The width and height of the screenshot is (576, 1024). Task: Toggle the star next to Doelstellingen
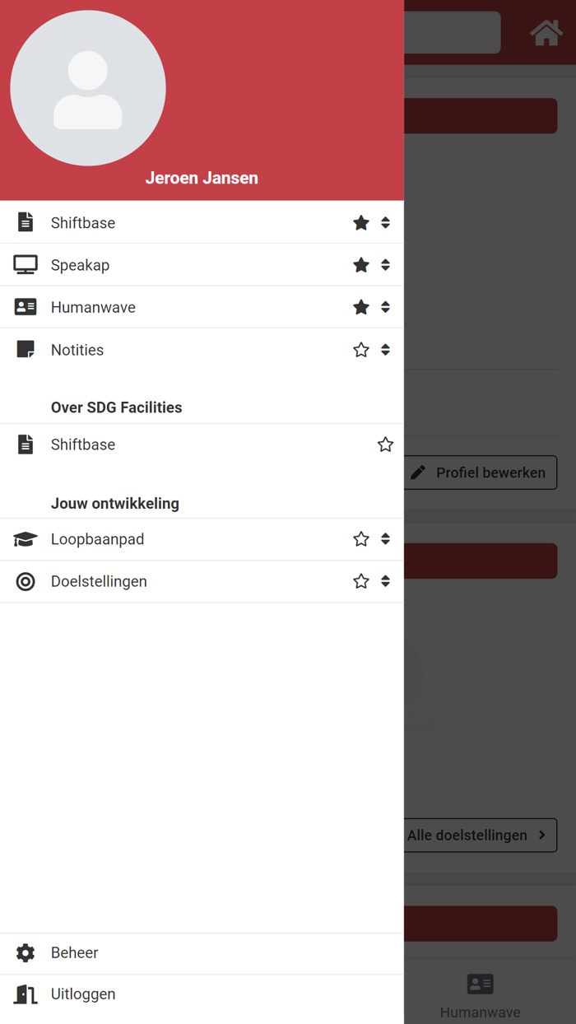tap(360, 581)
